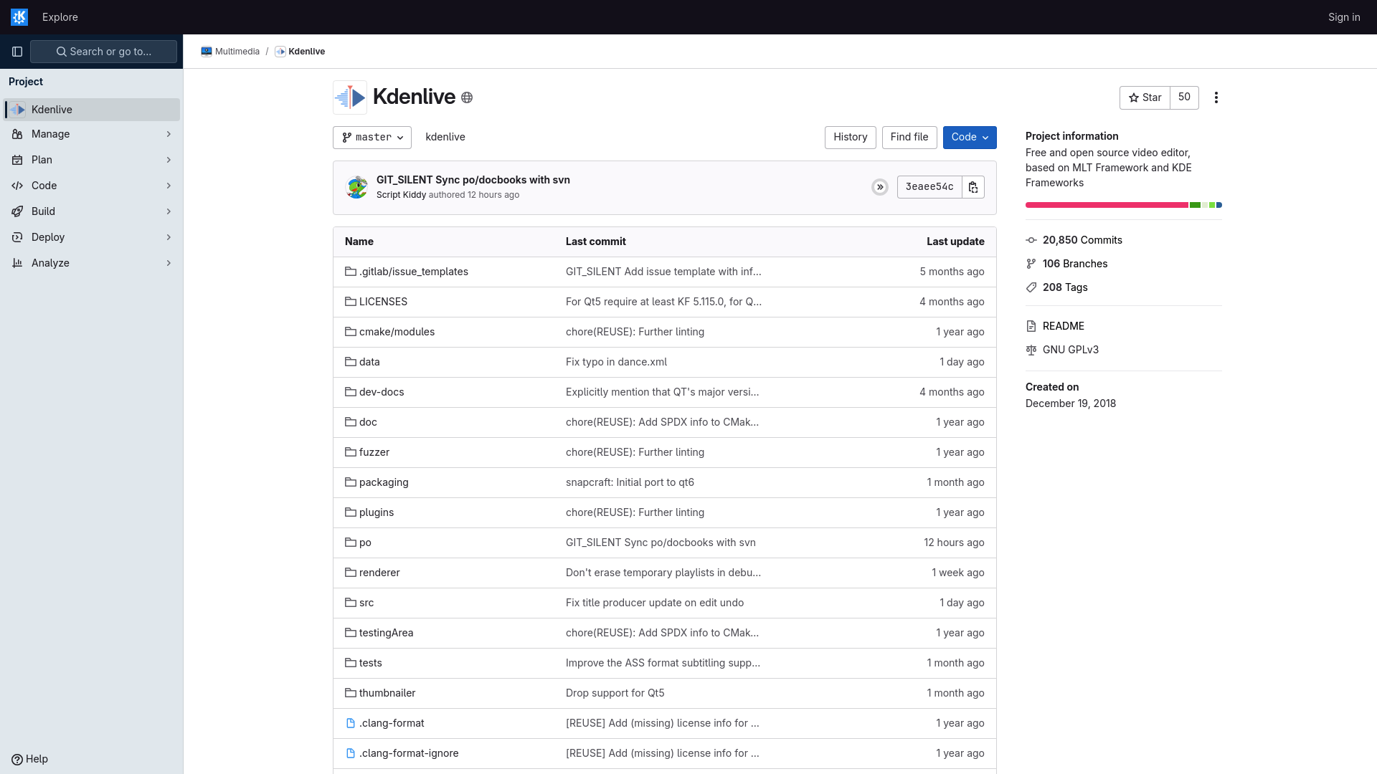The height and width of the screenshot is (774, 1377).
Task: Expand the Plan section chevron
Action: (x=169, y=160)
